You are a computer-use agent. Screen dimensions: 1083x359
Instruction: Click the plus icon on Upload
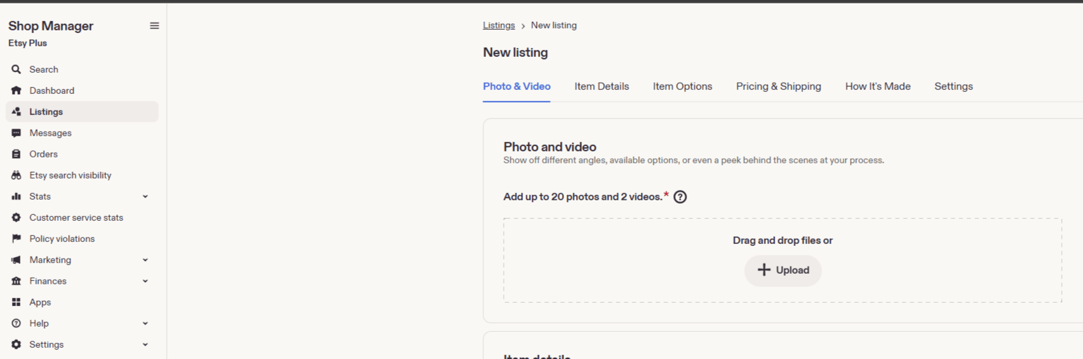(x=764, y=270)
